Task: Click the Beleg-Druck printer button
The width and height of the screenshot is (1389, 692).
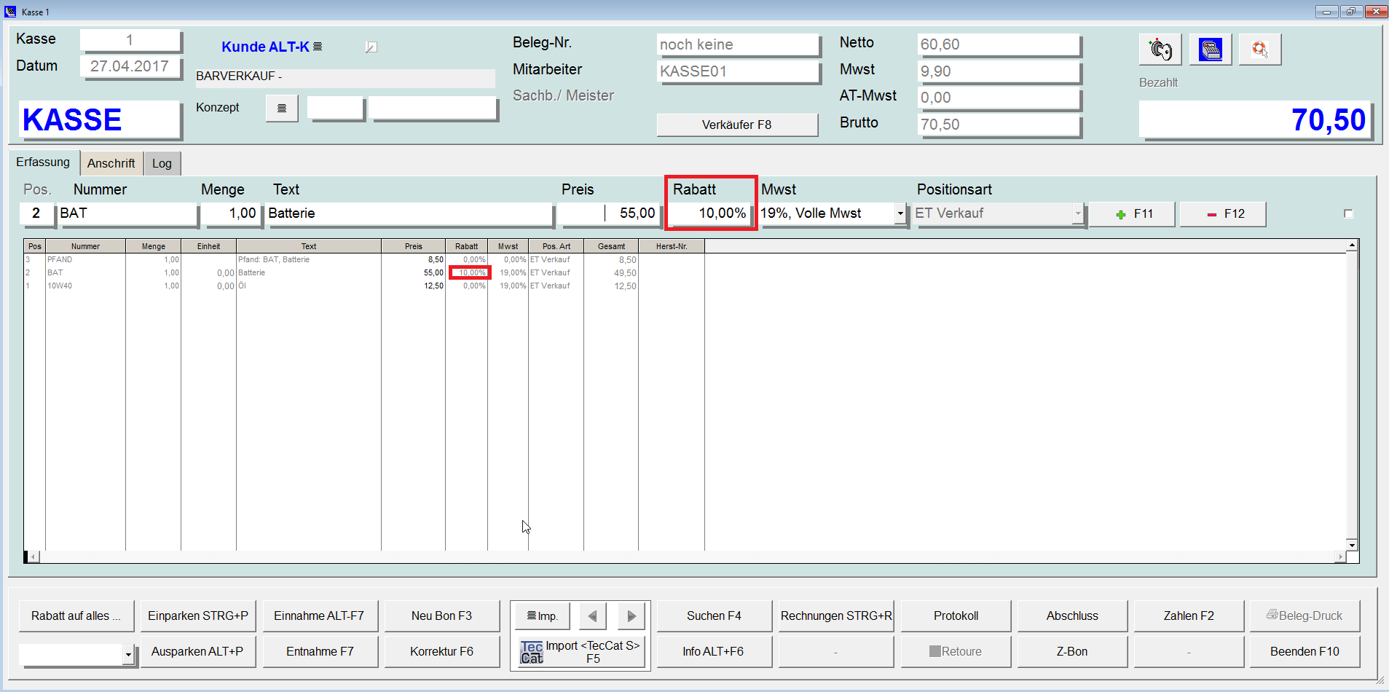Action: pos(1304,616)
